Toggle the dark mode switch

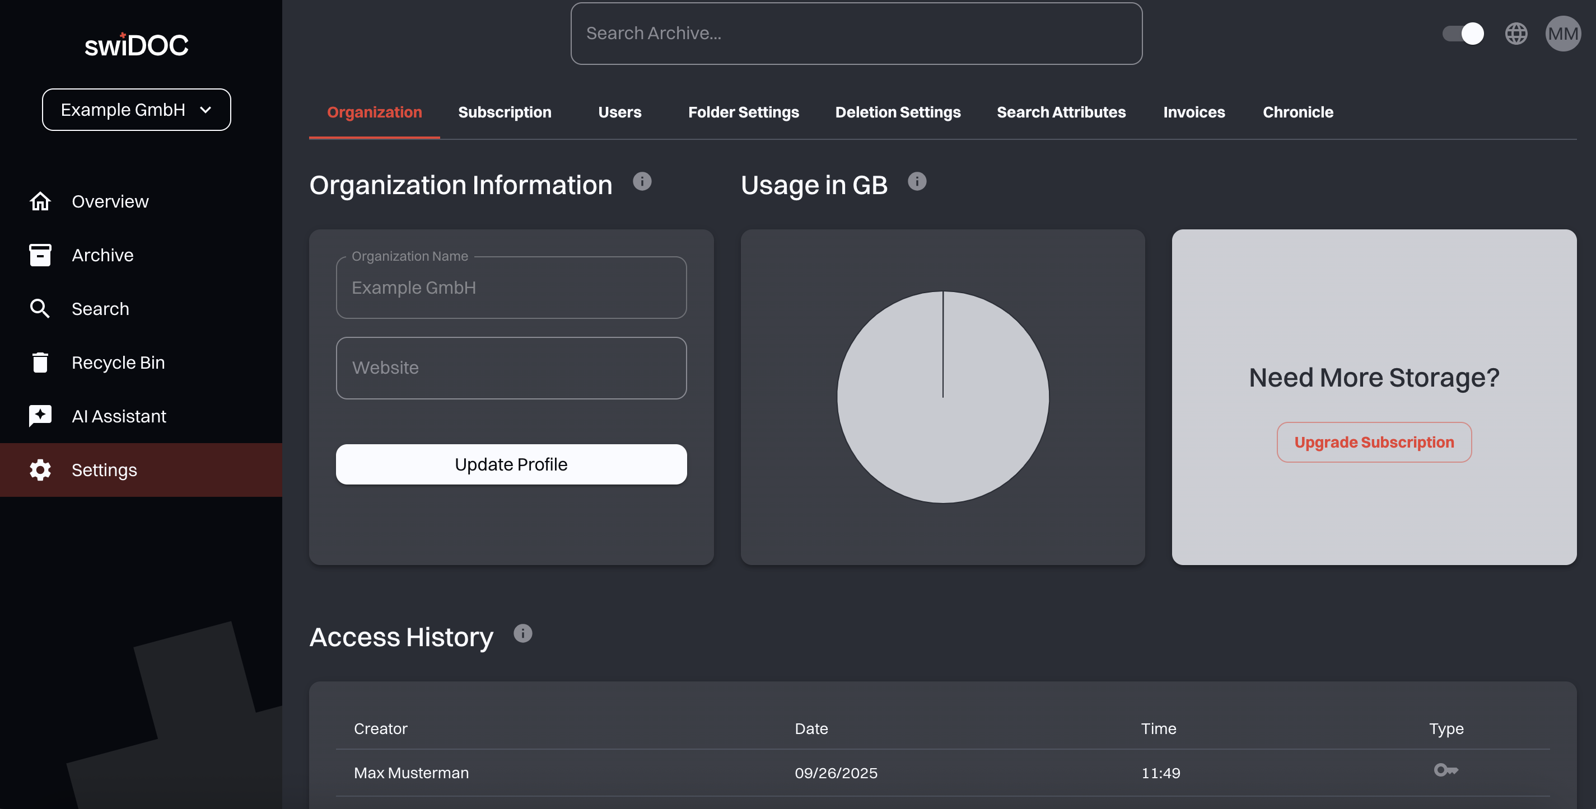(1463, 34)
